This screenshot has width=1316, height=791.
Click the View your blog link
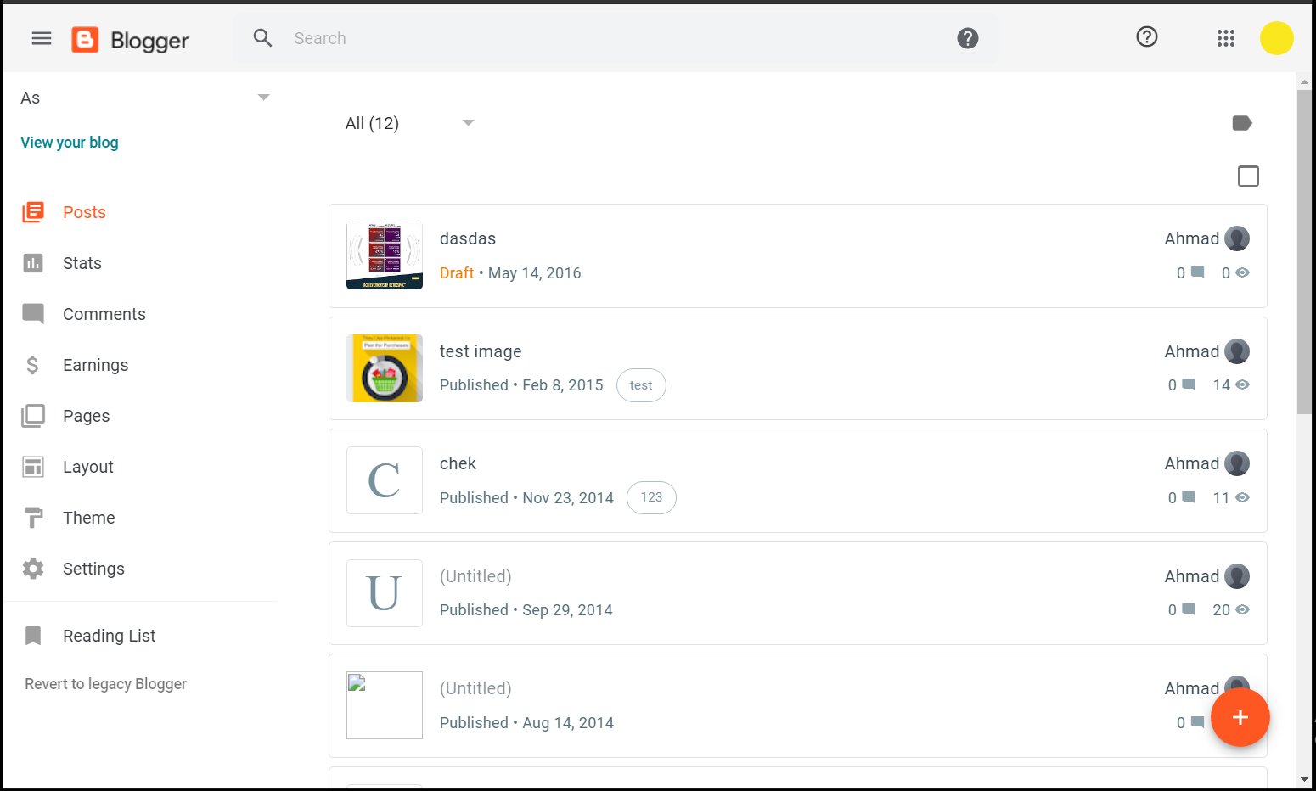[69, 142]
